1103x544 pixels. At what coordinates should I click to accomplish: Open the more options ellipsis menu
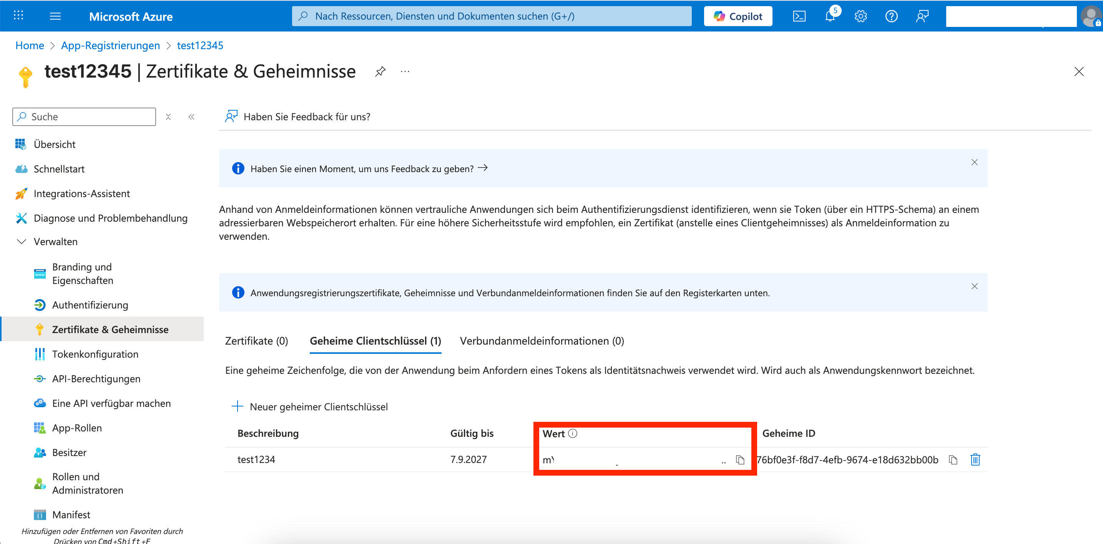pos(405,71)
